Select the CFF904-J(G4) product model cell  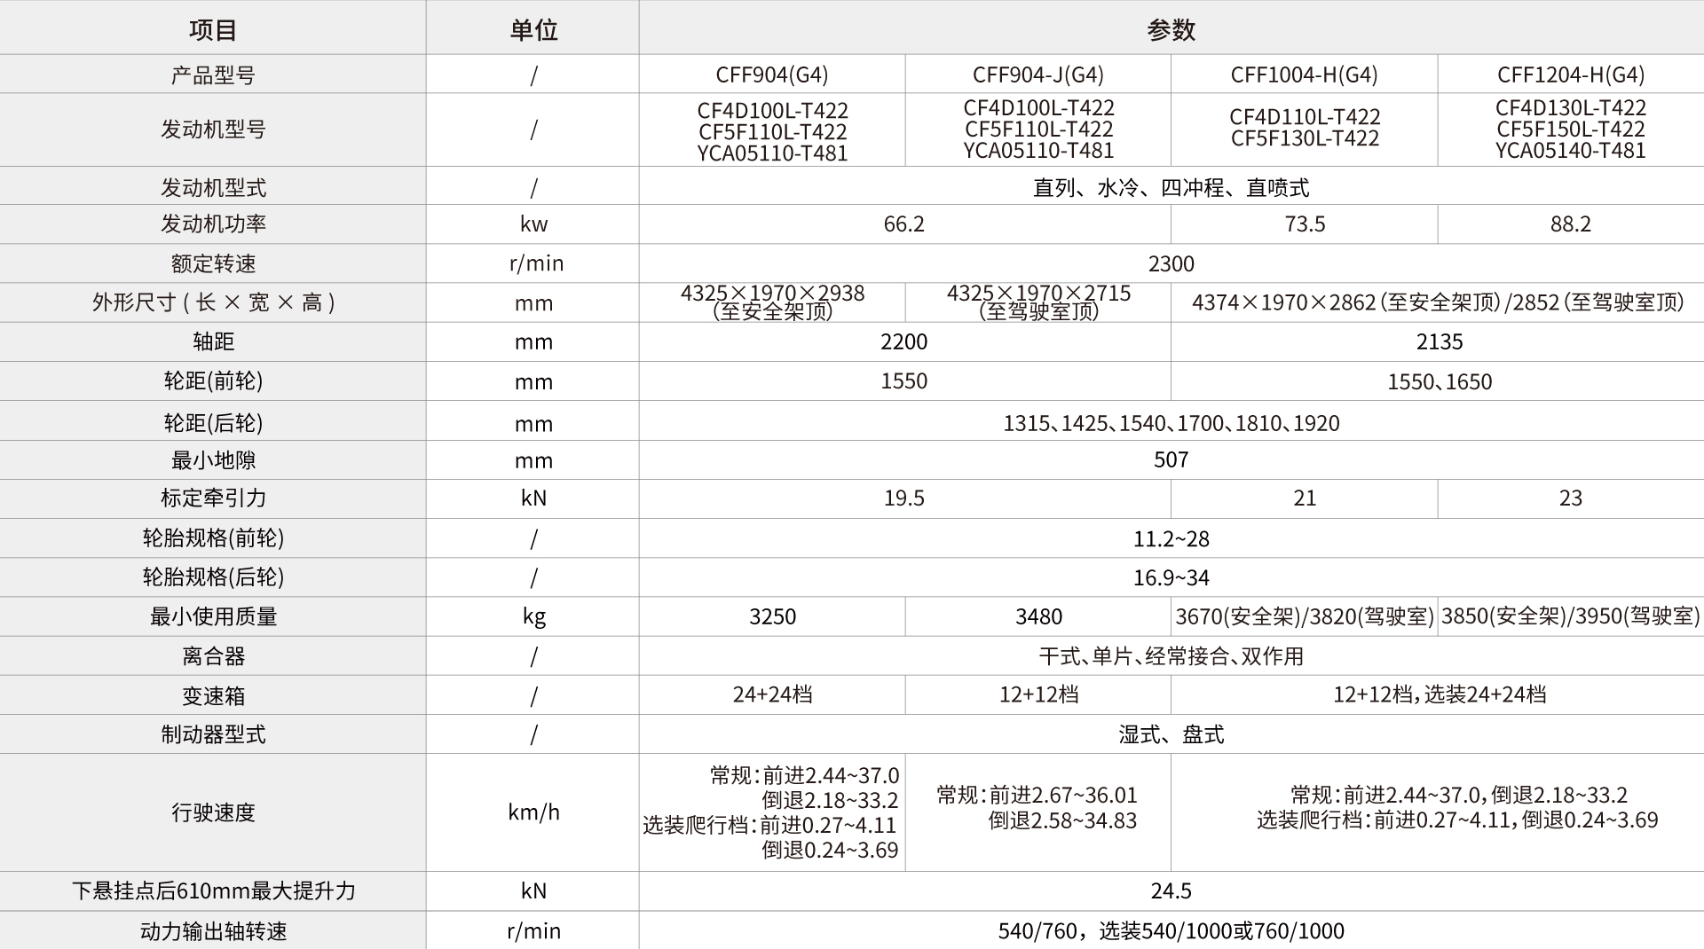pos(1038,75)
